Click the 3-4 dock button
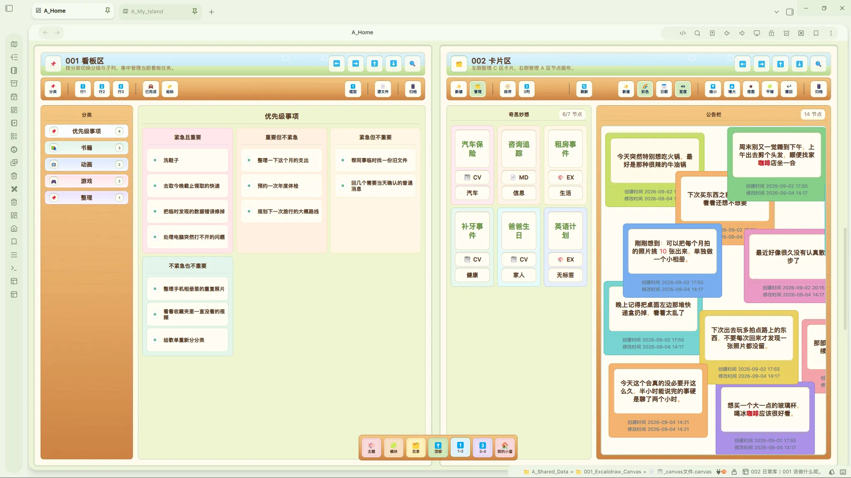The width and height of the screenshot is (851, 478). pos(482,448)
